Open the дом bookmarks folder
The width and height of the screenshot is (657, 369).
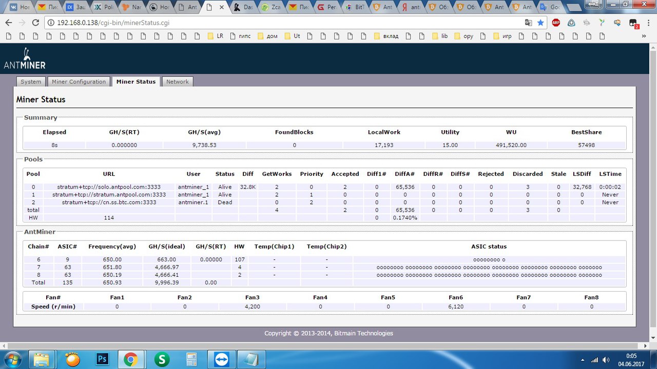pos(267,36)
